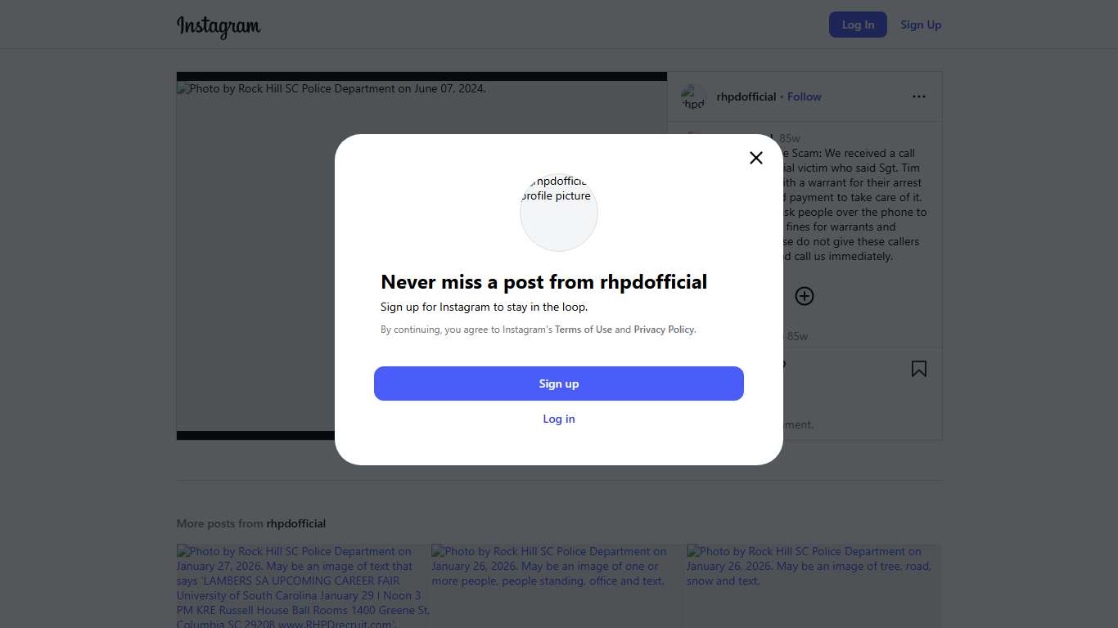This screenshot has width=1118, height=628.
Task: Save the post with the bookmark icon
Action: [919, 369]
